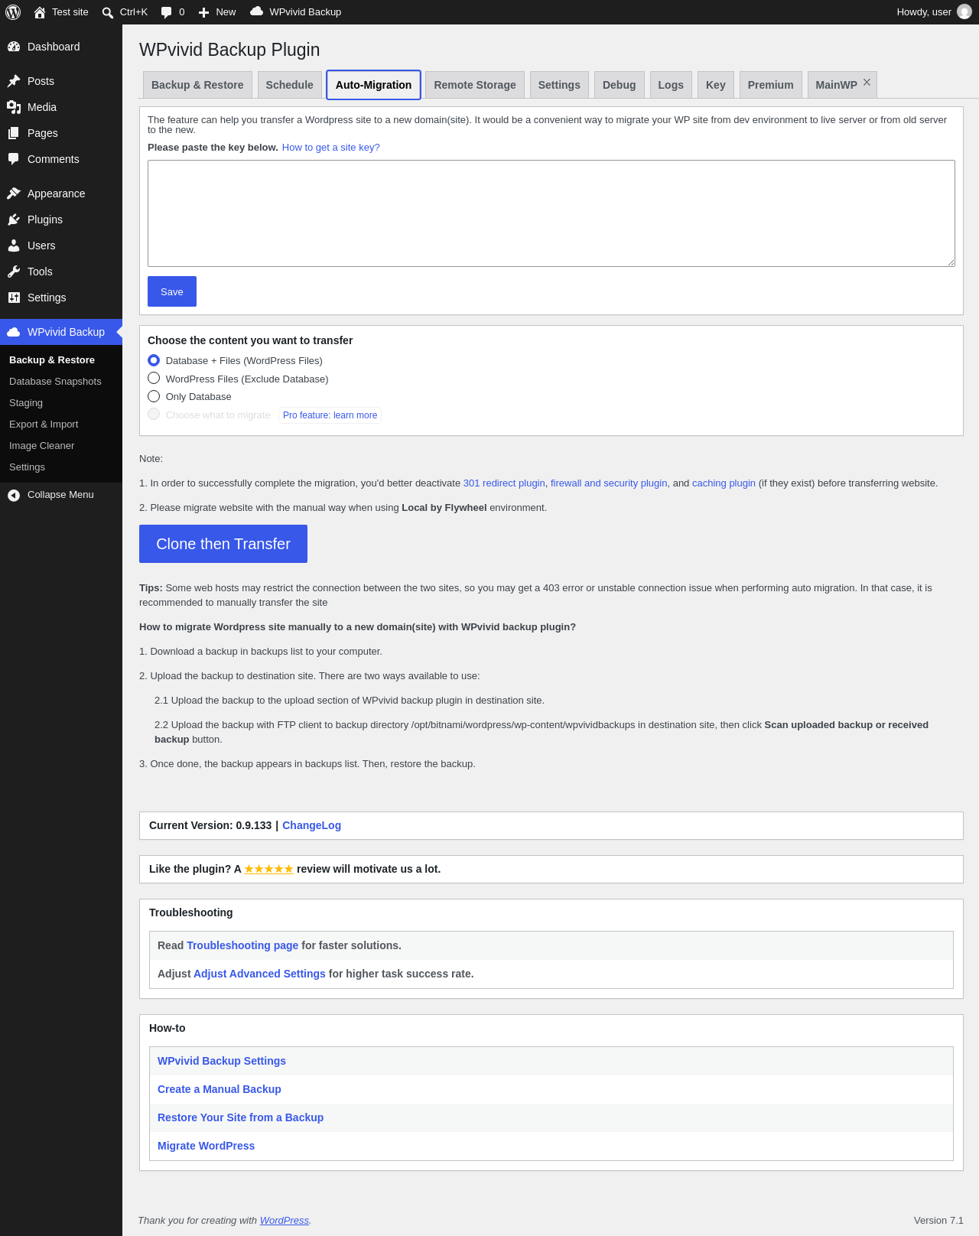
Task: Click the user avatar in admin bar
Action: tap(964, 12)
